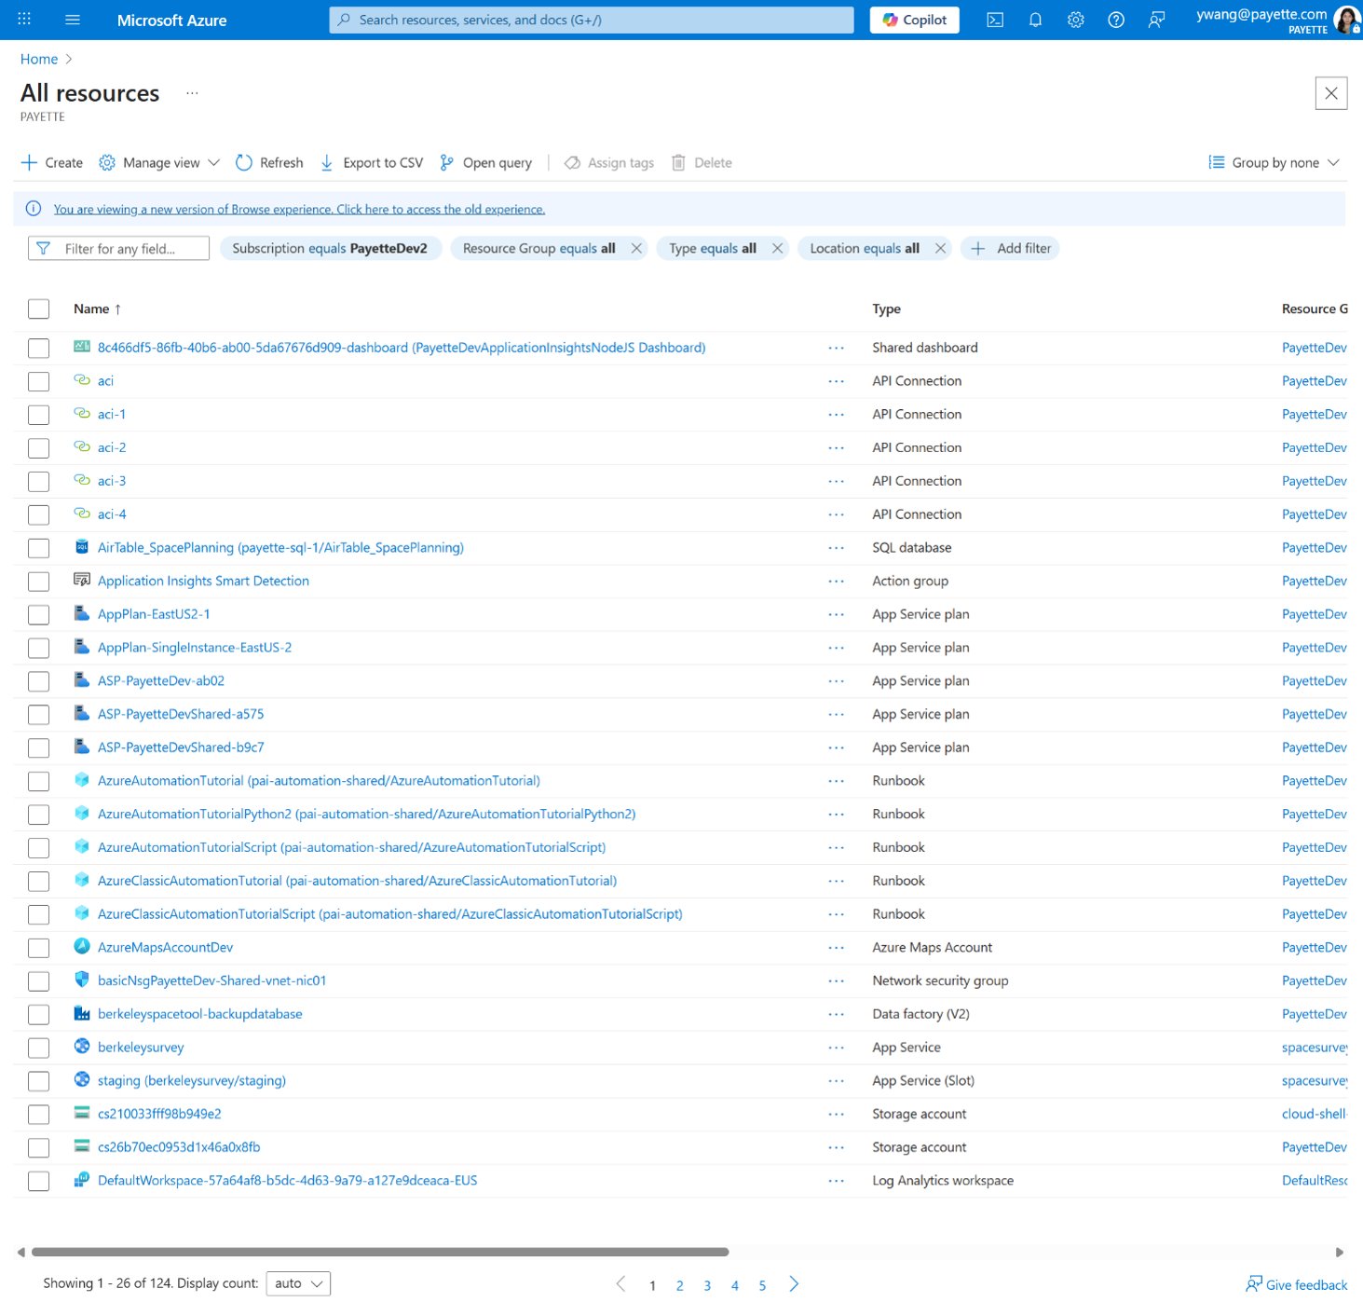This screenshot has width=1363, height=1302.
Task: Click the API connection icon beside aci-2
Action: tap(82, 446)
